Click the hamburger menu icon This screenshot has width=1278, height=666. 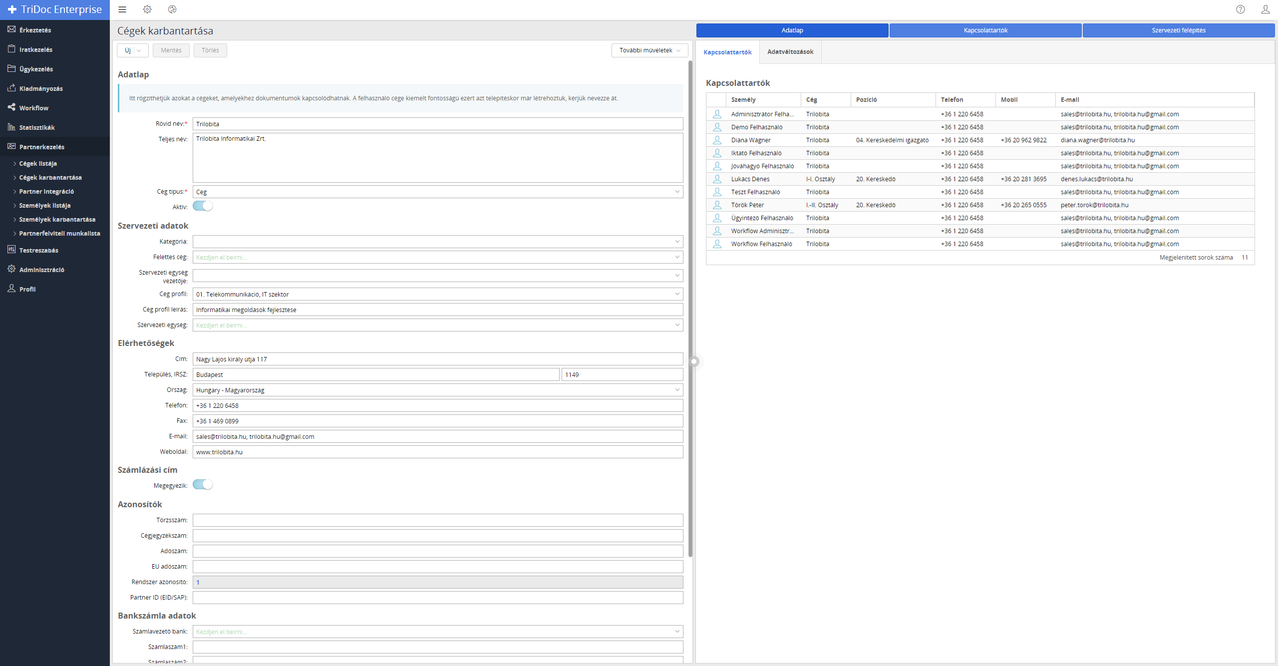click(122, 9)
